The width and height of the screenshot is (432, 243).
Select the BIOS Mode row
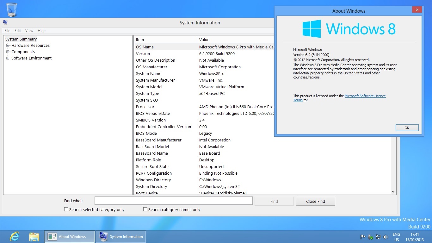pyautogui.click(x=204, y=133)
